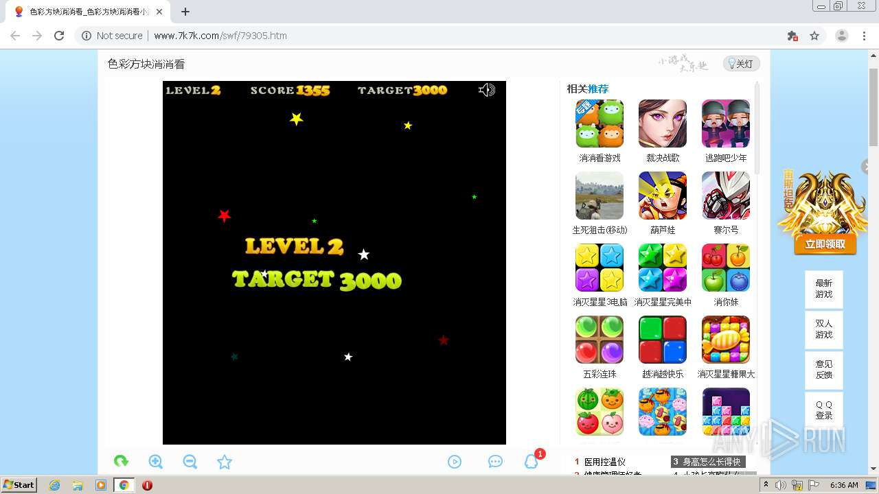Open File Explorer folder on taskbar
The height and width of the screenshot is (494, 879).
tap(78, 485)
